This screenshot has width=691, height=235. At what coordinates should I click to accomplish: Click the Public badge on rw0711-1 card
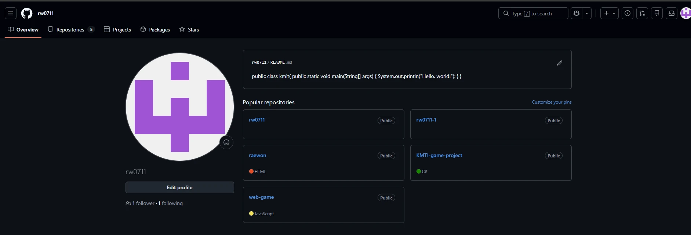(554, 121)
